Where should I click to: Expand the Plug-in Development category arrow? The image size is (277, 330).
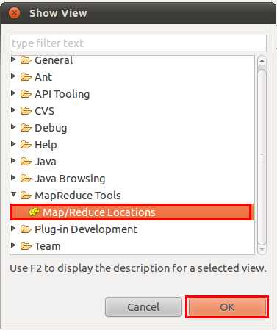14,229
